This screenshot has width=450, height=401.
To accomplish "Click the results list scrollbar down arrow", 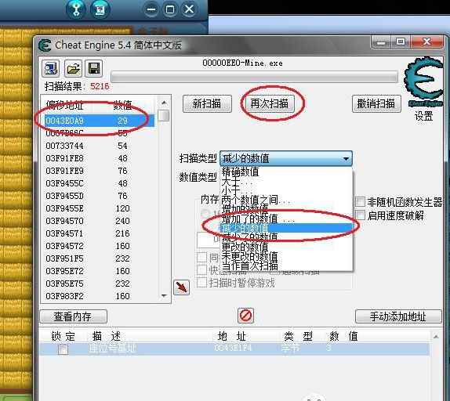I will pos(164,296).
